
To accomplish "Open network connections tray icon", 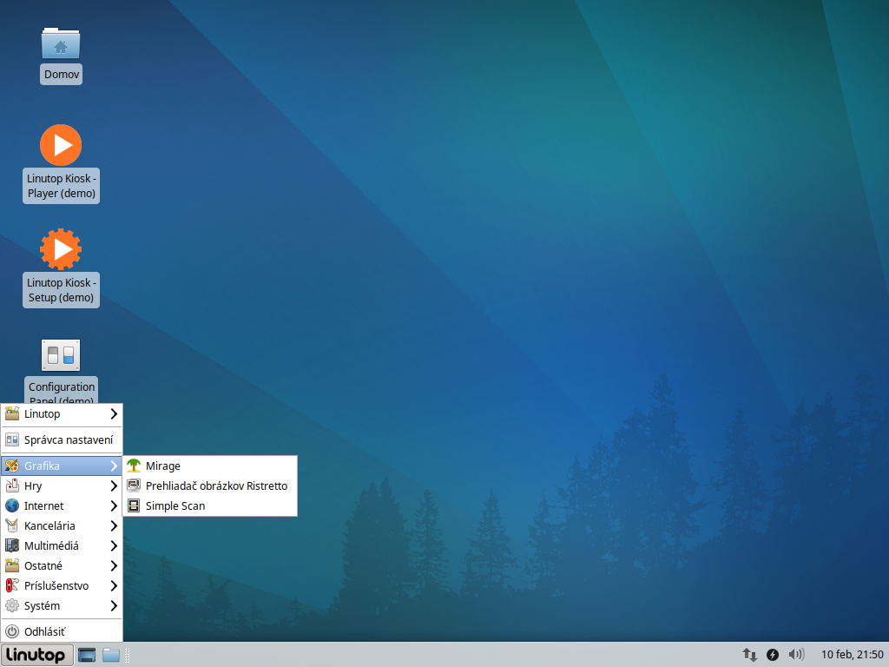I will point(749,655).
